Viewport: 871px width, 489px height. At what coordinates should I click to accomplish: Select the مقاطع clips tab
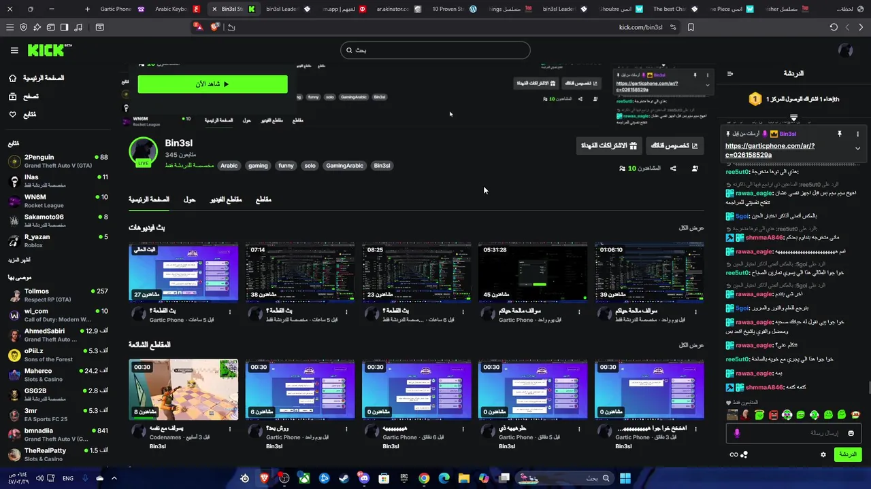(x=263, y=199)
